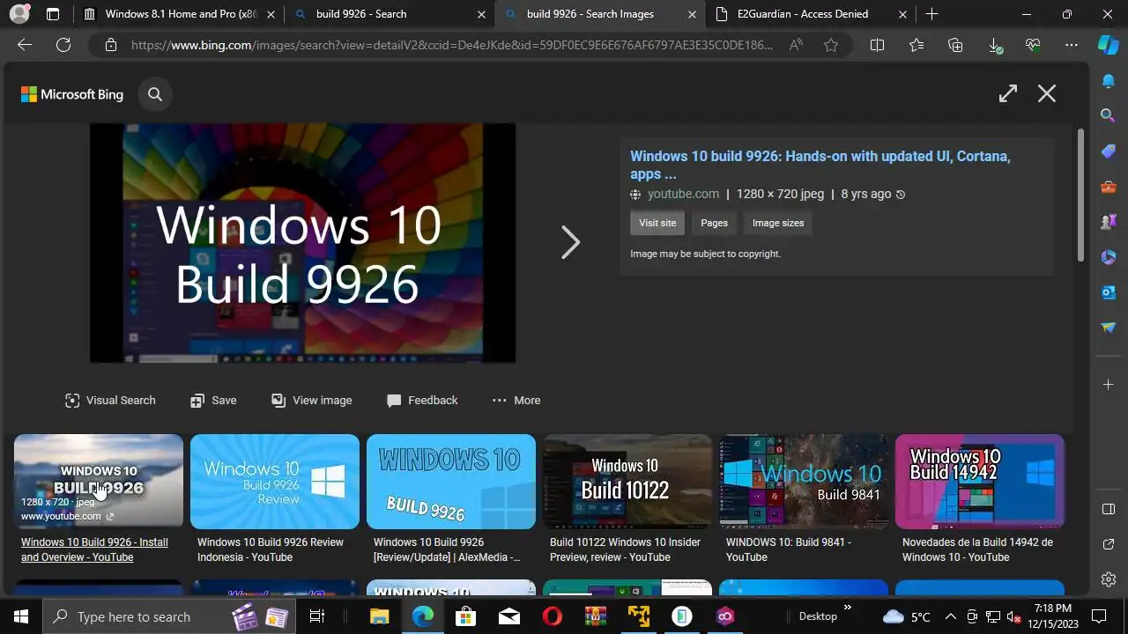Open sidebar Shopping tag icon
Image resolution: width=1128 pixels, height=634 pixels.
[1109, 151]
